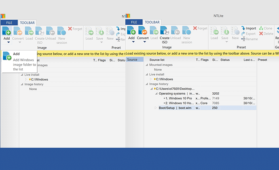The height and width of the screenshot is (170, 279).
Task: Collapse Live install group in right window
Action: pos(147,74)
